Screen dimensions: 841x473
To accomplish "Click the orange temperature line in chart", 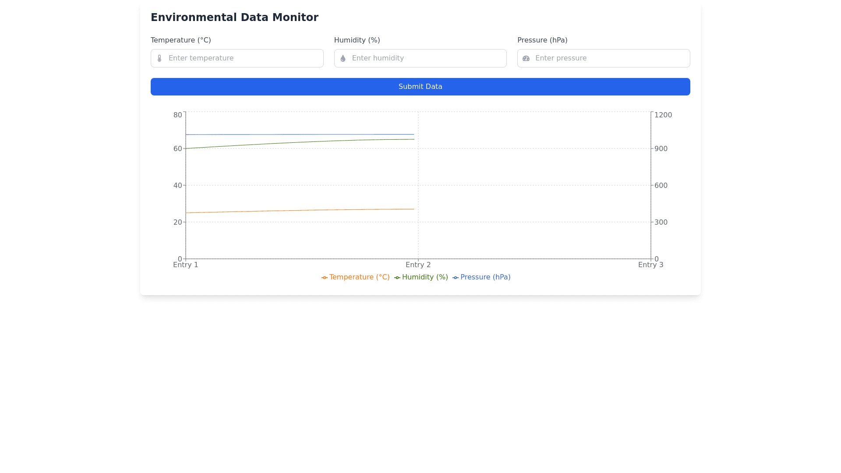I will [300, 211].
